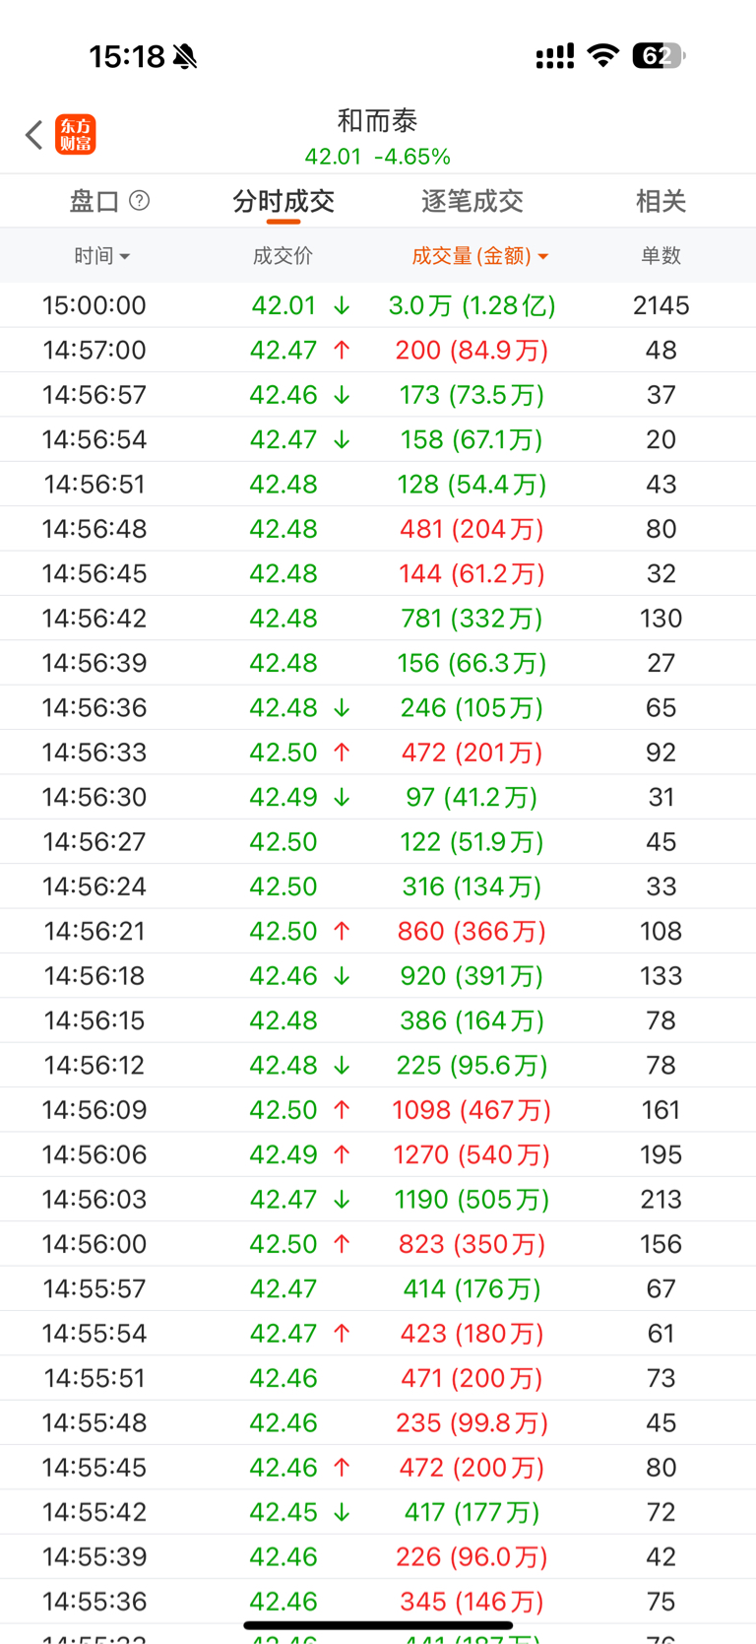This screenshot has height=1644, width=756.
Task: Select the 15:00:00 trade row
Action: tap(378, 306)
